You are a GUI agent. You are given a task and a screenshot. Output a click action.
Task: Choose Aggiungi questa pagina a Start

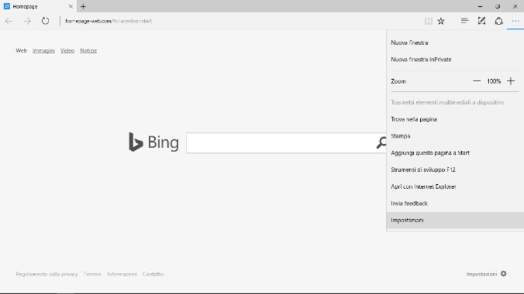click(455, 153)
